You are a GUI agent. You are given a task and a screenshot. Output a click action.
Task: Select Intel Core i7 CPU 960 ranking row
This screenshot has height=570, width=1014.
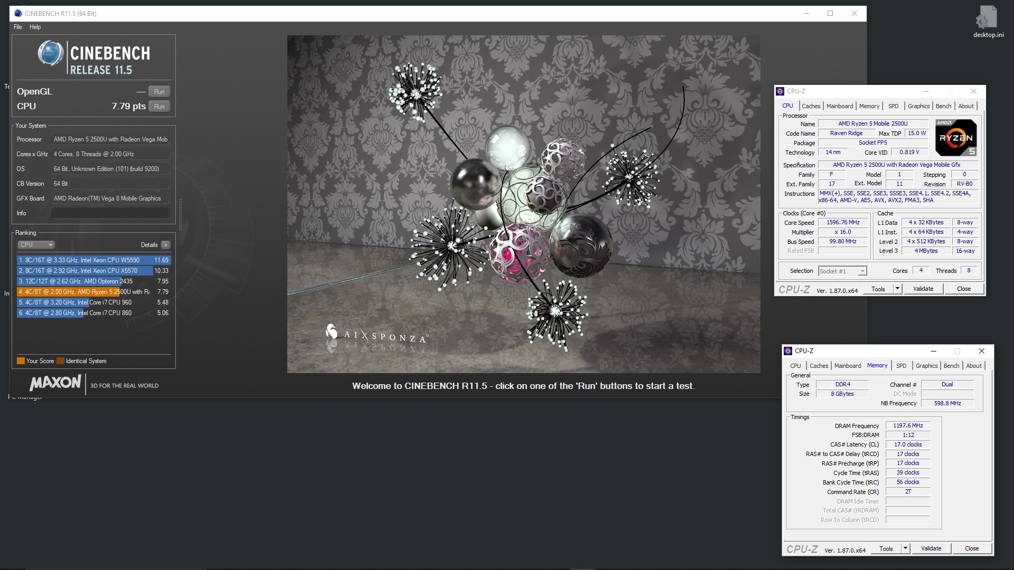[x=93, y=302]
